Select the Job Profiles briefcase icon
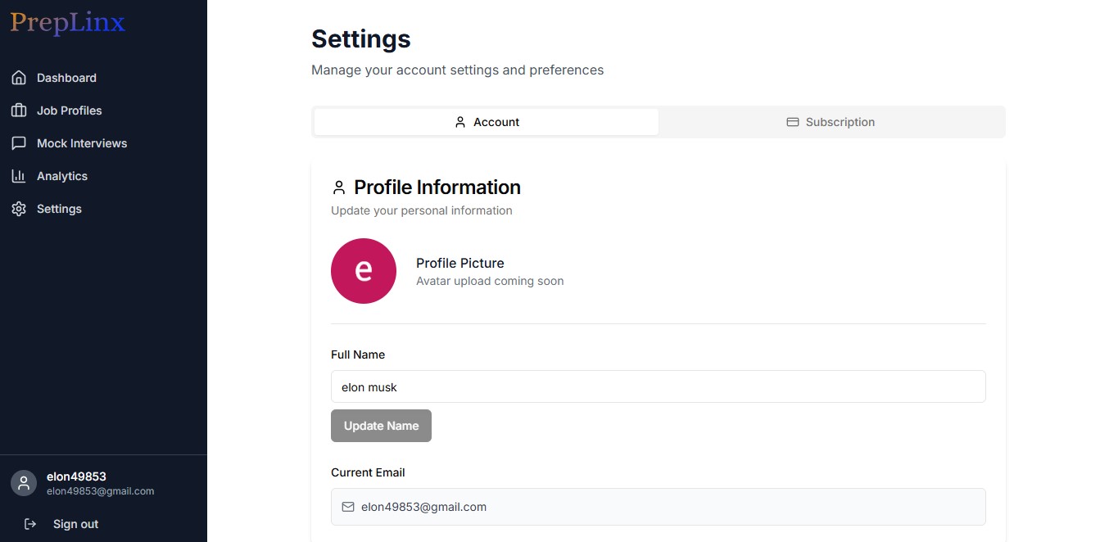 coord(19,110)
